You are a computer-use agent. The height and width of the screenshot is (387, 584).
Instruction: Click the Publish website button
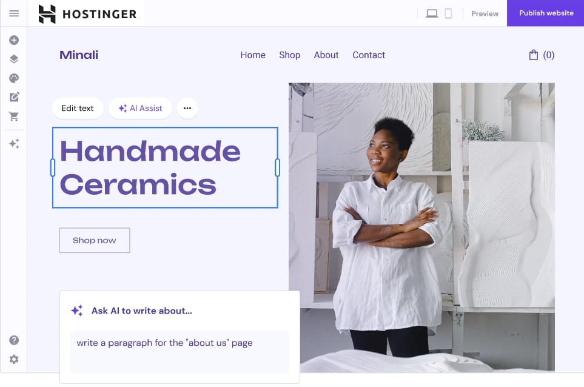[x=546, y=13]
